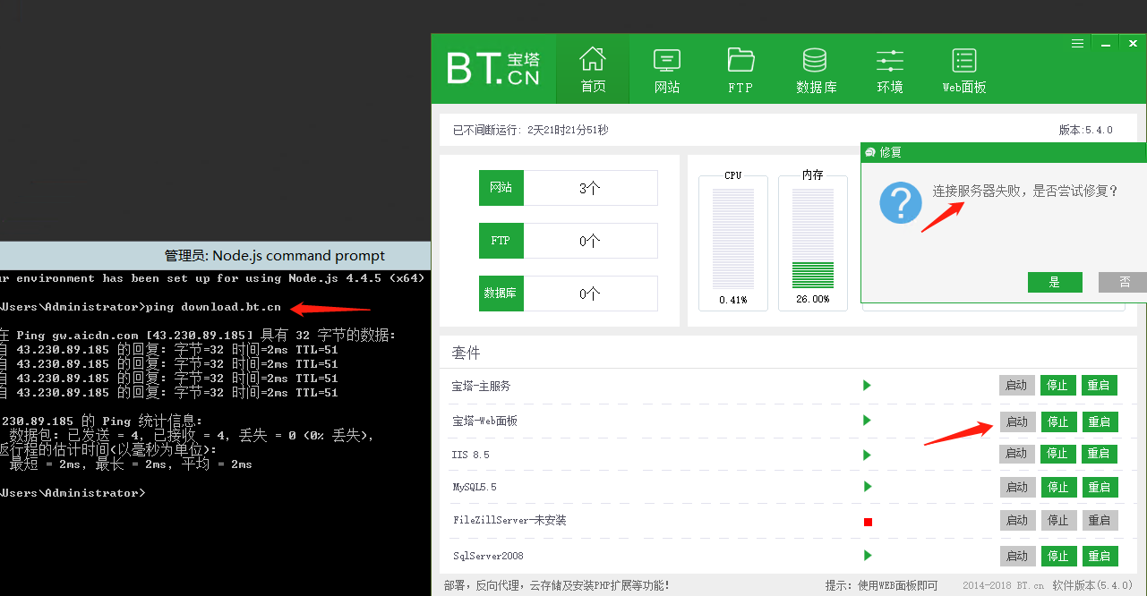Click the 宝塔-主服务 row name
Image resolution: width=1147 pixels, height=596 pixels.
(x=482, y=386)
